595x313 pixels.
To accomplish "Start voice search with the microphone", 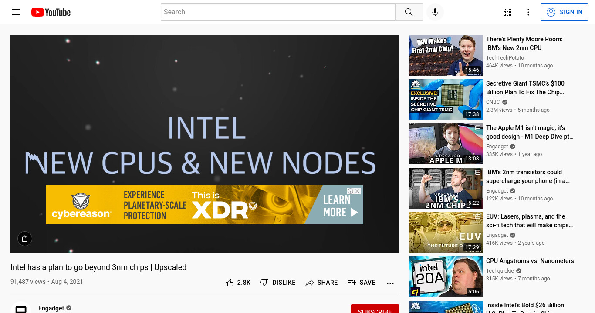I will click(x=435, y=12).
